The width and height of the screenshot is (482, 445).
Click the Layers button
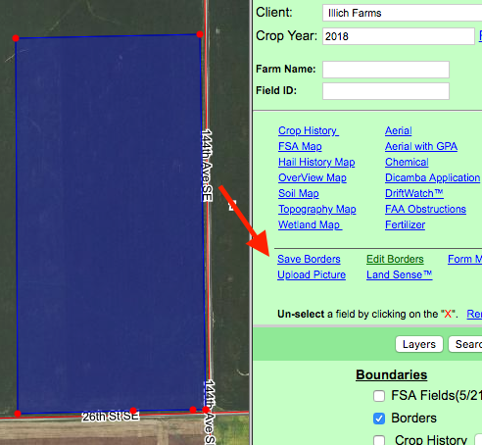click(x=419, y=344)
